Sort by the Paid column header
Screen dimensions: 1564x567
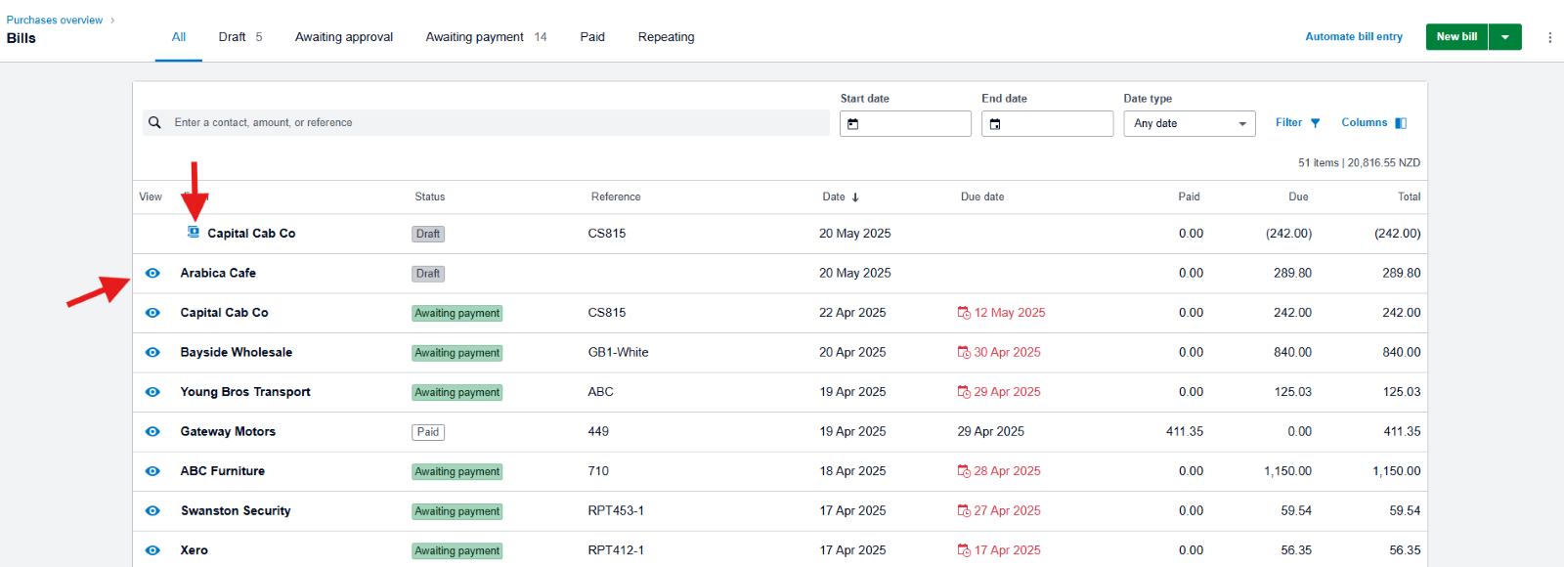point(1189,197)
